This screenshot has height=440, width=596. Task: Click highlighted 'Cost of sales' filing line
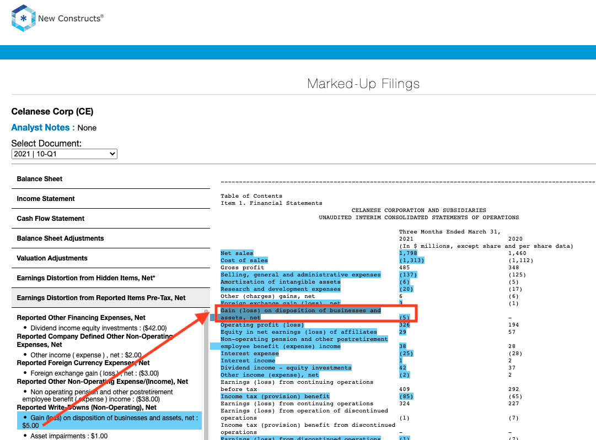pos(244,260)
